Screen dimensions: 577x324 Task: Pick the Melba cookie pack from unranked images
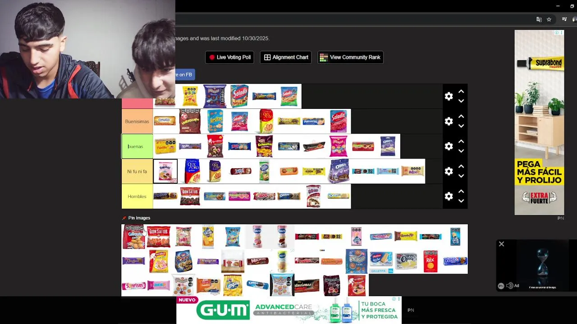coord(307,261)
